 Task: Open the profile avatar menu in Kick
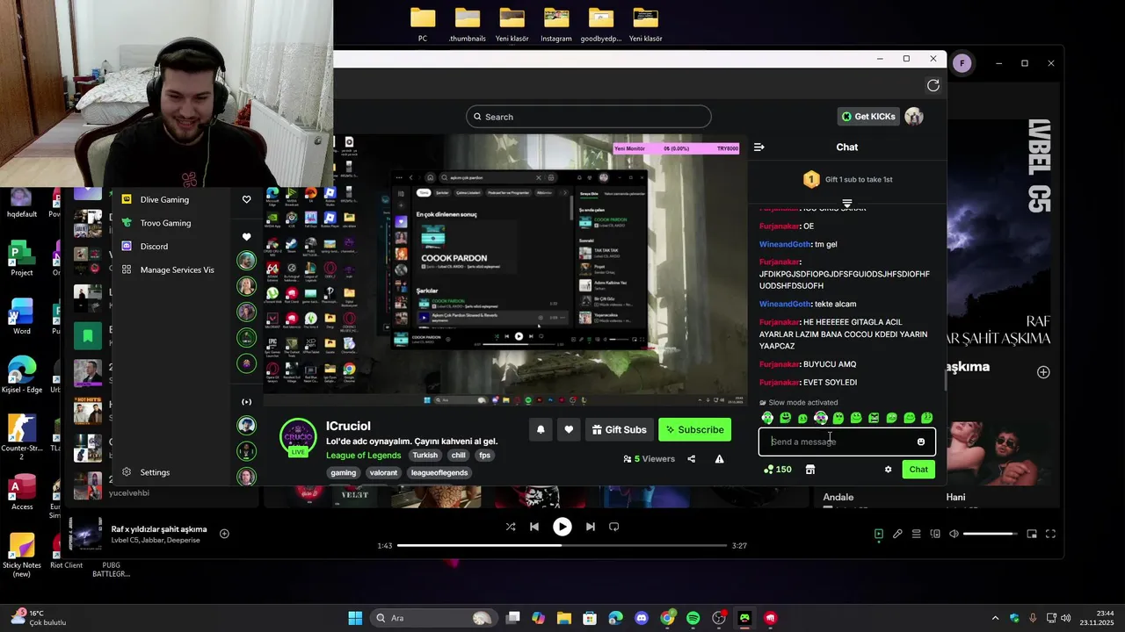914,117
